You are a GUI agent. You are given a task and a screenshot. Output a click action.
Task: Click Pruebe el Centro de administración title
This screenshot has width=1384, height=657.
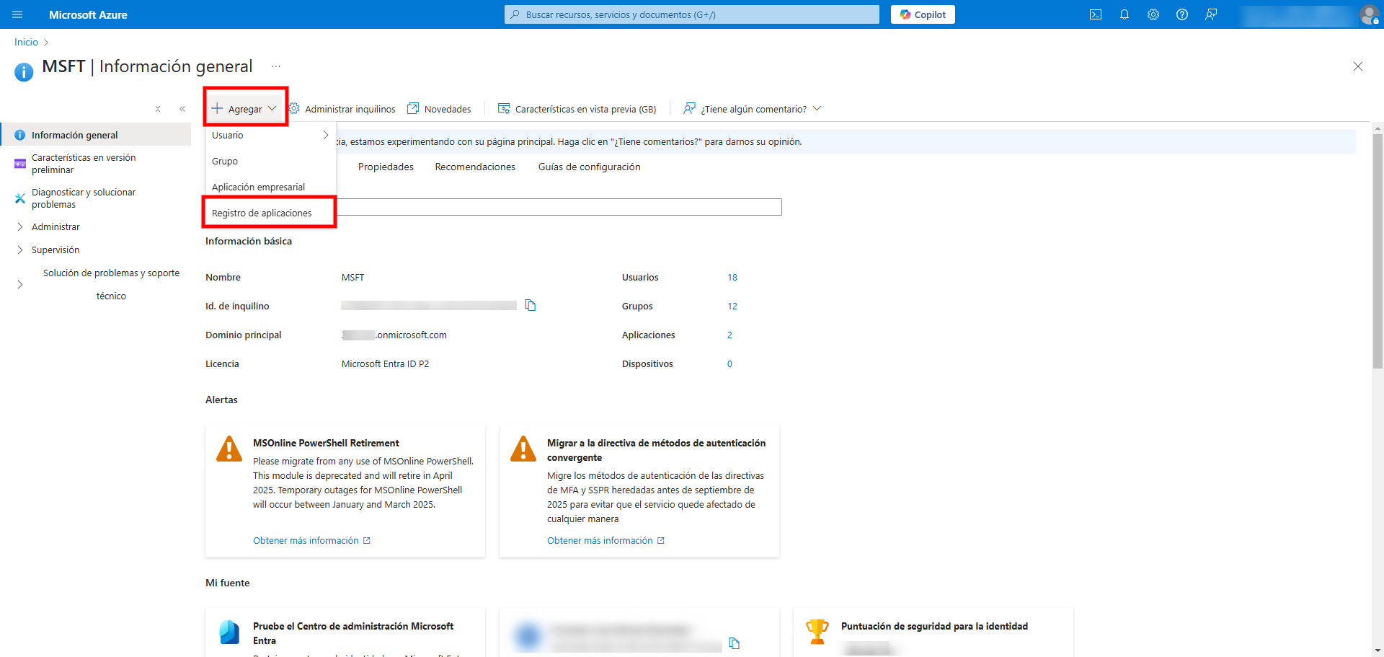(353, 633)
